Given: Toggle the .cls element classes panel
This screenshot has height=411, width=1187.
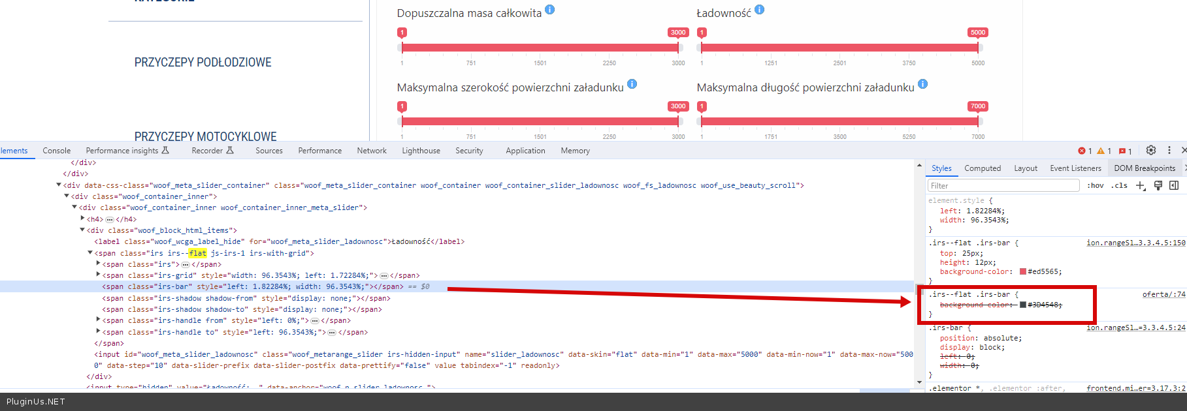Looking at the screenshot, I should coord(1120,186).
